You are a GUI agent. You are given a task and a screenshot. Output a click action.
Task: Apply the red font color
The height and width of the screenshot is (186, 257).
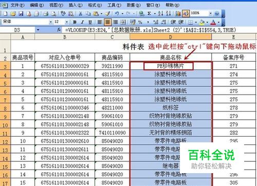[x=213, y=22]
